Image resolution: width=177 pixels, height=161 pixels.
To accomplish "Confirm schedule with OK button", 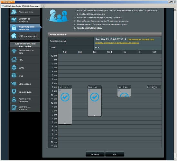I will pos(115,154).
